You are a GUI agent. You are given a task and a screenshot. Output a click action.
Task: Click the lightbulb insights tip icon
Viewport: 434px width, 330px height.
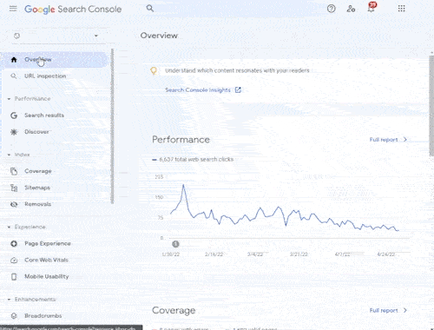tap(154, 70)
